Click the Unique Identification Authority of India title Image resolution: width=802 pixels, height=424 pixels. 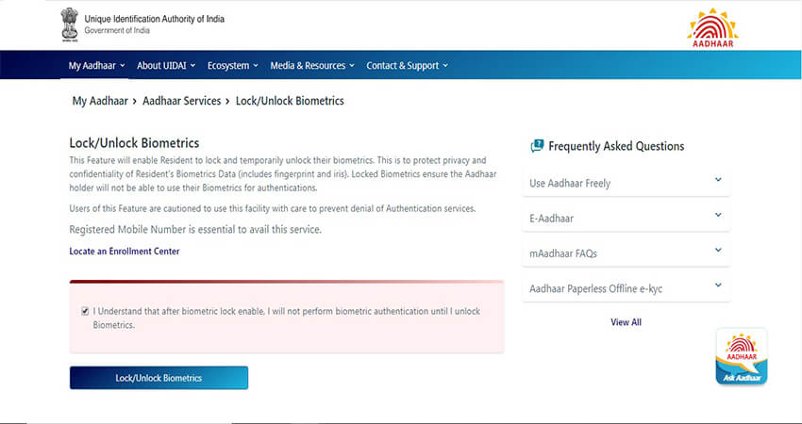(x=154, y=19)
